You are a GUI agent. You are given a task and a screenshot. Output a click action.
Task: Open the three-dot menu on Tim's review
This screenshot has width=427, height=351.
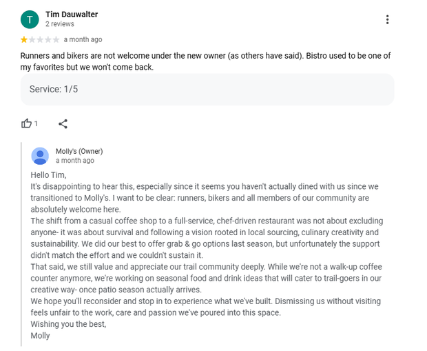pyautogui.click(x=387, y=19)
